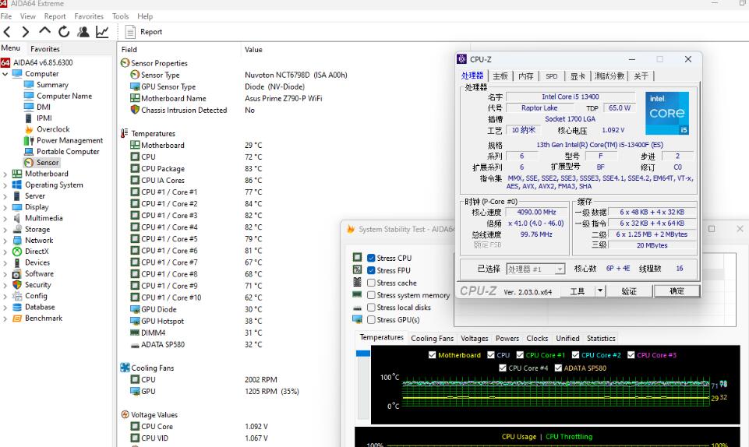Expand the Devices tree node

point(5,263)
